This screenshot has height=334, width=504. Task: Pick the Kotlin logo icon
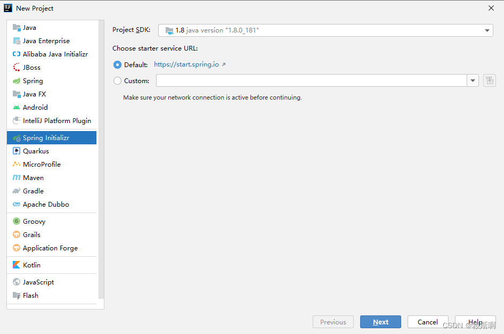(17, 265)
